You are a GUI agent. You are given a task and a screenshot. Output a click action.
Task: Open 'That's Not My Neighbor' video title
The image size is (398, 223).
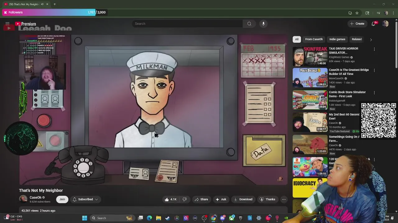click(41, 190)
